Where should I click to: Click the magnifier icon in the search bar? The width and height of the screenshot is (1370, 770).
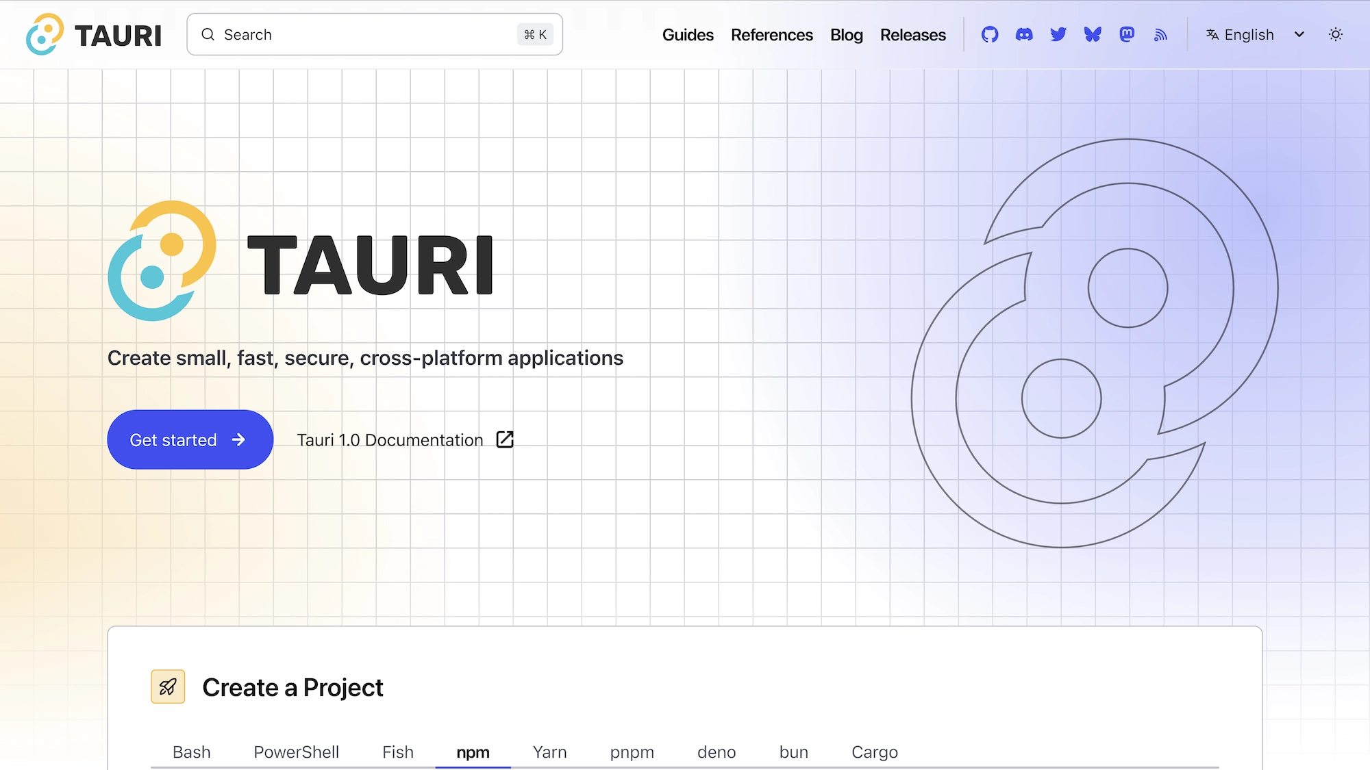pyautogui.click(x=208, y=34)
